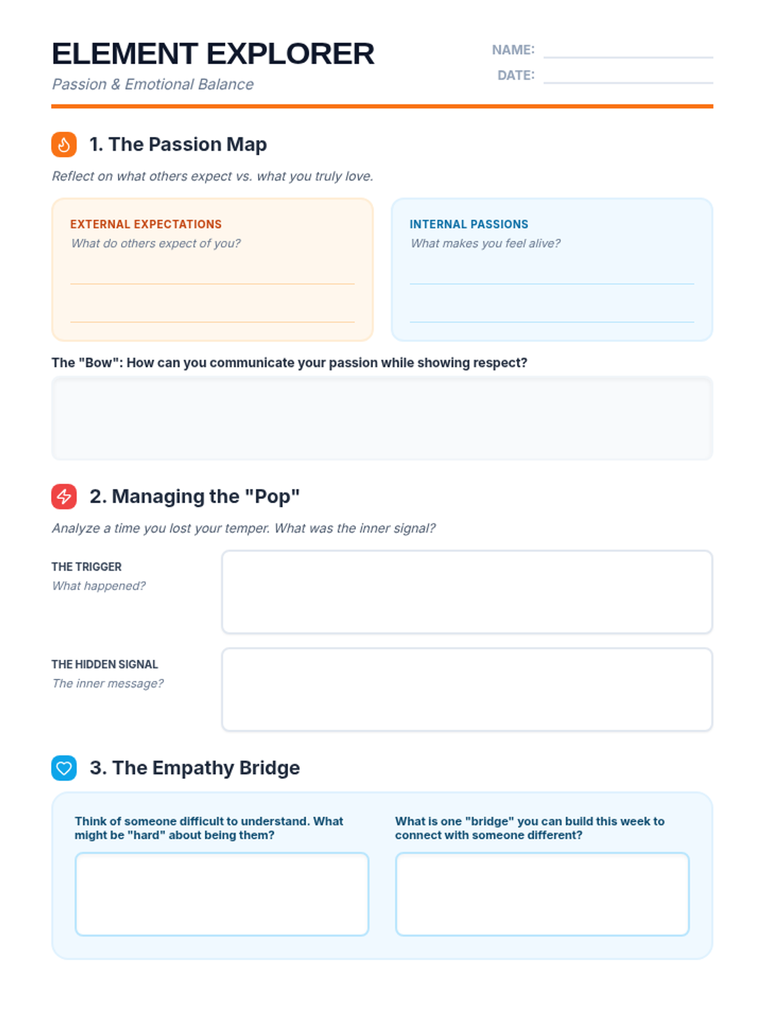This screenshot has height=1018, width=764.
Task: Click the EXTERNAL EXPECTATIONS label
Action: [146, 224]
